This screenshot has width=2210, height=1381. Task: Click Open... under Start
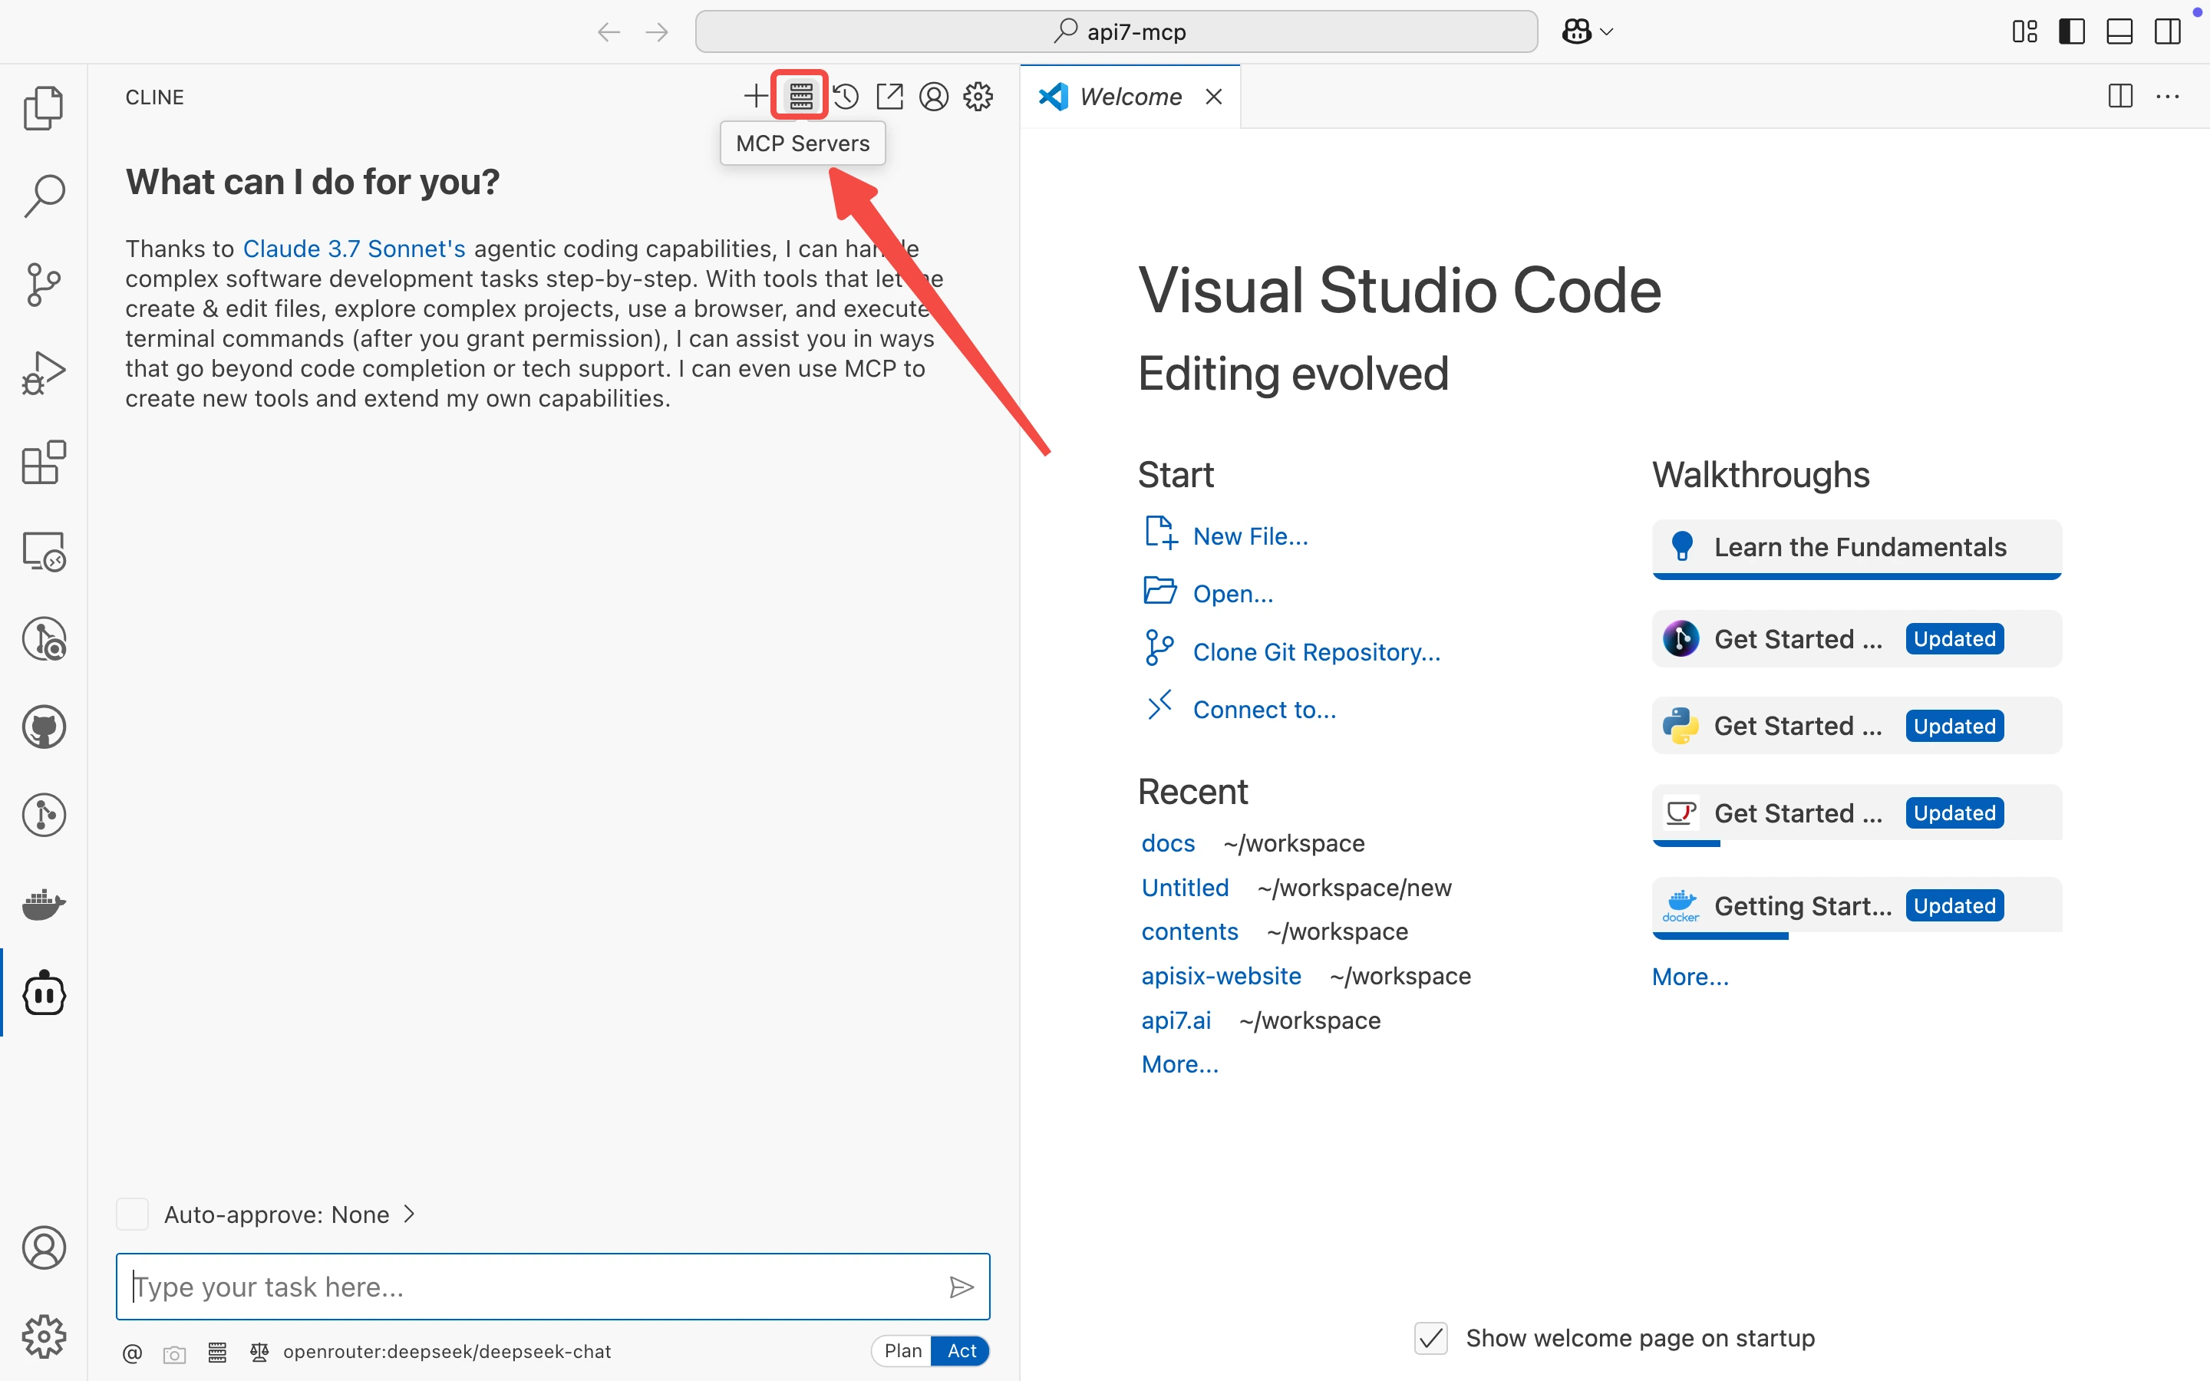(1233, 594)
